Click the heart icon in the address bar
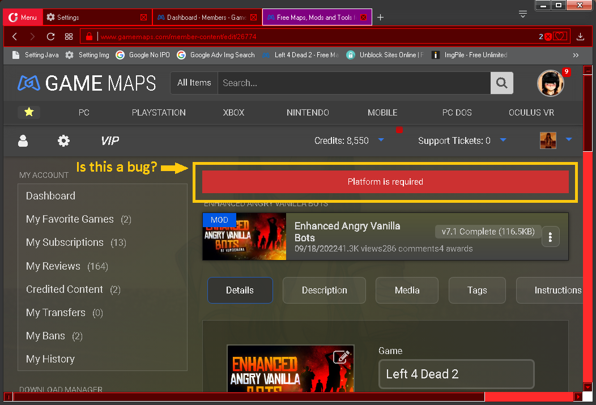The width and height of the screenshot is (596, 405). click(560, 36)
